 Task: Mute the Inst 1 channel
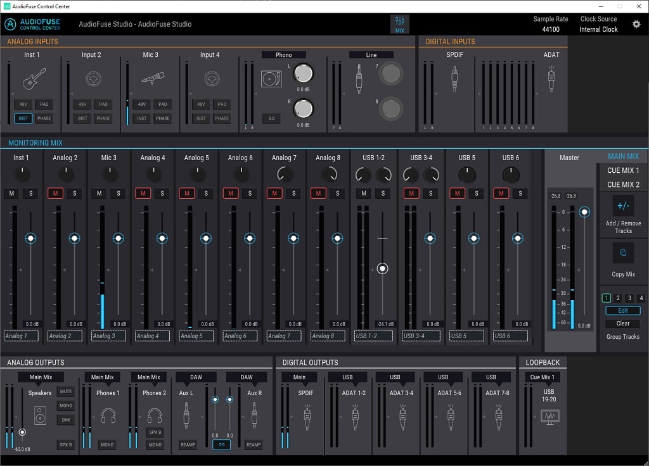(x=11, y=193)
